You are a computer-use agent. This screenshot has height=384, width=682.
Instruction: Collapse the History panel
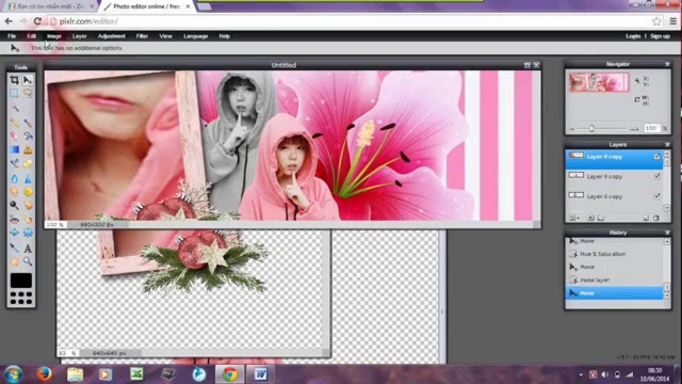(667, 232)
